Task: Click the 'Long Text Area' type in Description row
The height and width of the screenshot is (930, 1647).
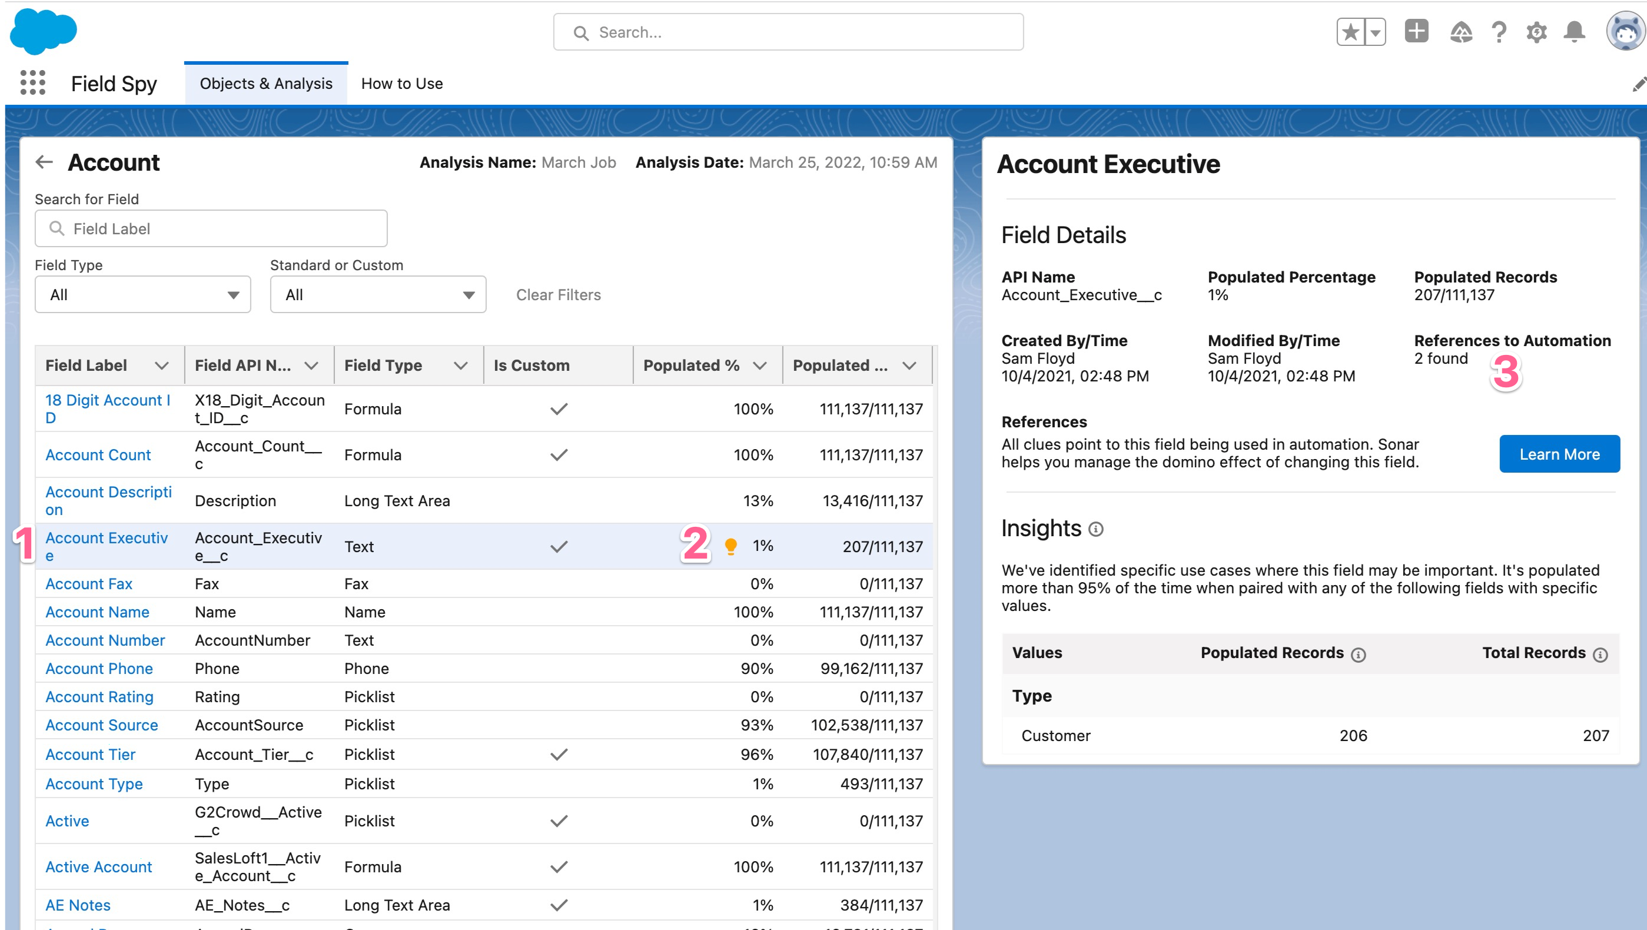Action: 397,501
